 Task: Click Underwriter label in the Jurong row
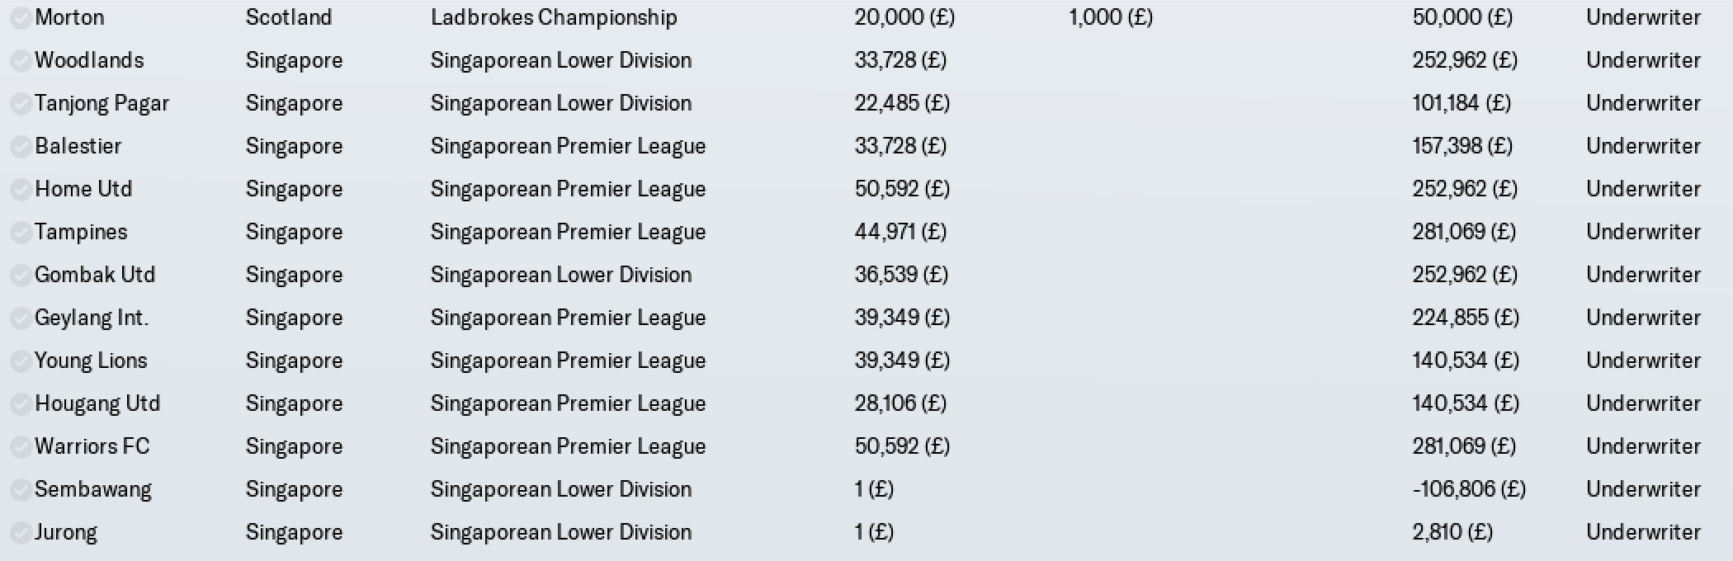[1643, 532]
